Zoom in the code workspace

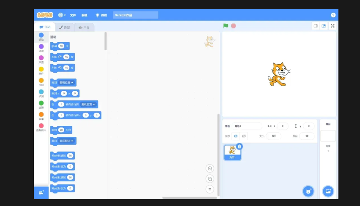tap(210, 168)
